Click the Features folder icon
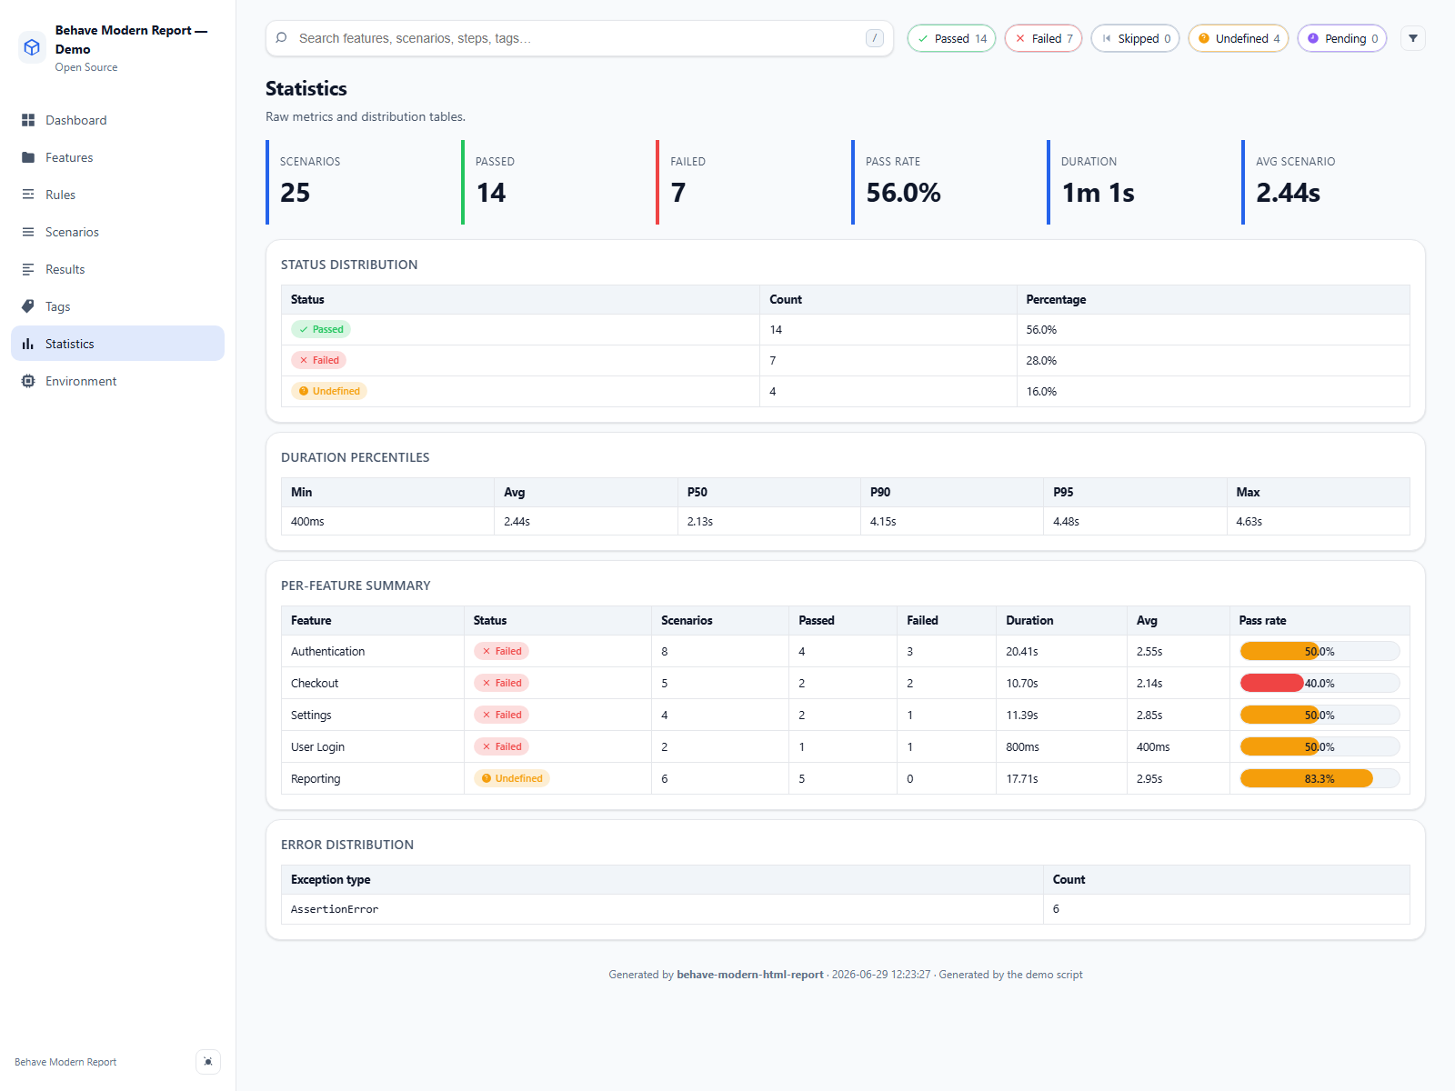 click(x=28, y=157)
